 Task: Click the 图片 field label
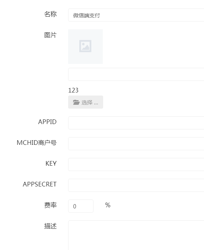click(x=50, y=35)
